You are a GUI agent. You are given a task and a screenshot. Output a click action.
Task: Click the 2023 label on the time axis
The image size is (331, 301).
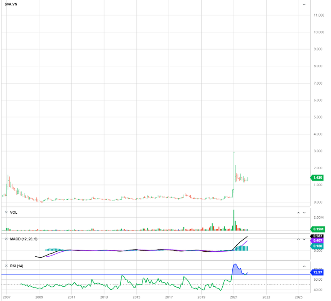266,297
